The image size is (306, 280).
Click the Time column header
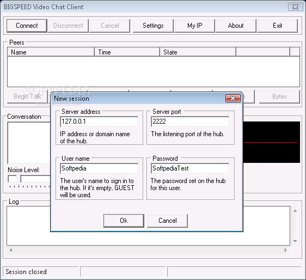pyautogui.click(x=127, y=52)
